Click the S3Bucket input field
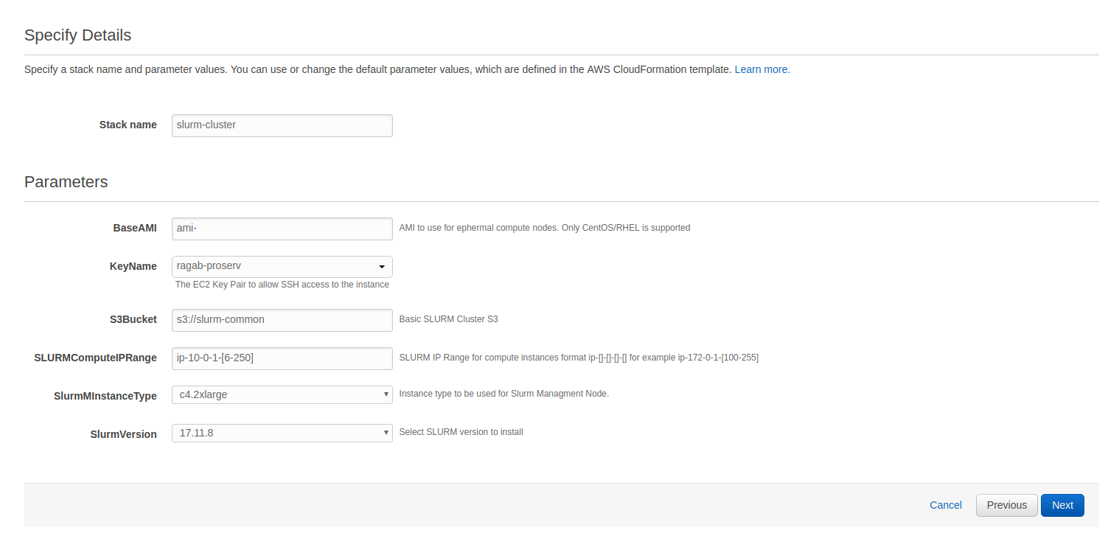This screenshot has width=1108, height=536. click(x=282, y=320)
